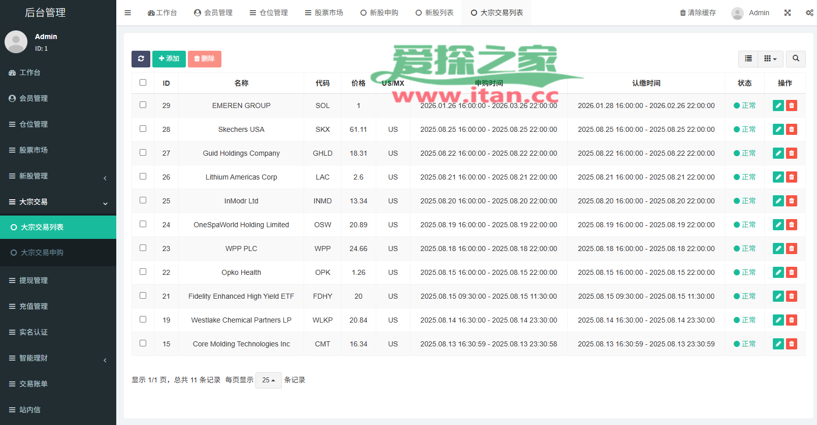The width and height of the screenshot is (817, 425).
Task: Delete the WPP PLC row
Action: (x=791, y=249)
